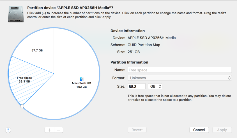Screen dimensions: 237x138
Task: Click the partition Name text field
Action: pyautogui.click(x=180, y=70)
